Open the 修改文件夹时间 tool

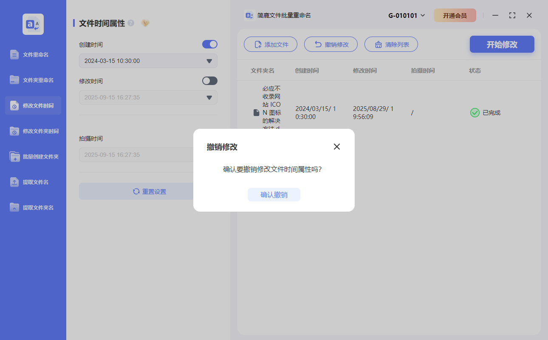pos(33,131)
